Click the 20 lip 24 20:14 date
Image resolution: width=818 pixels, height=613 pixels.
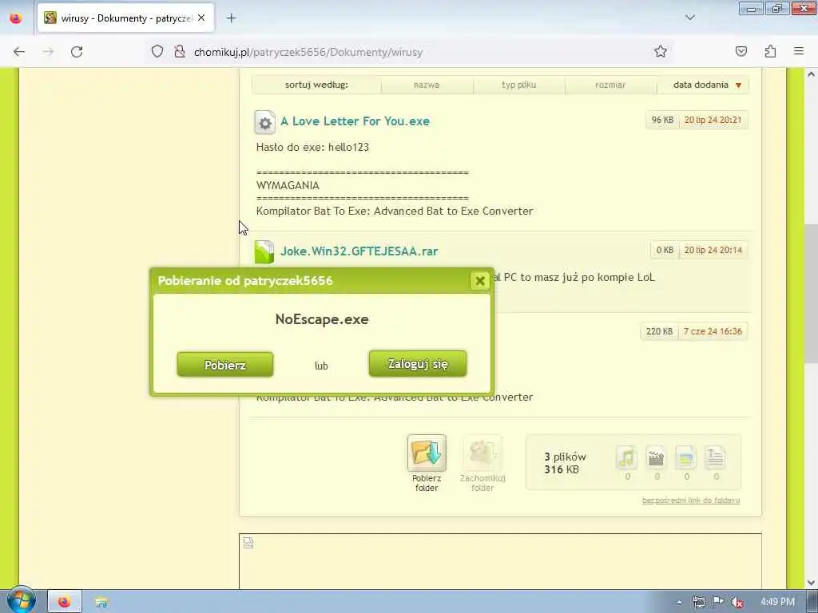coord(713,250)
